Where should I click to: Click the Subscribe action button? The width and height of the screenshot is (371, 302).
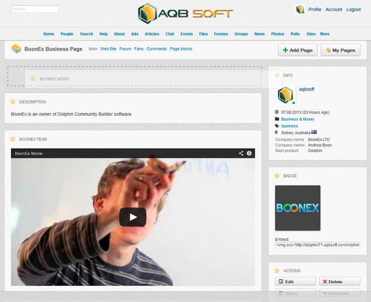point(340,293)
